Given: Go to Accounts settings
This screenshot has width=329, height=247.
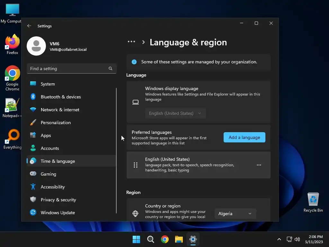Looking at the screenshot, I should click(x=71, y=148).
